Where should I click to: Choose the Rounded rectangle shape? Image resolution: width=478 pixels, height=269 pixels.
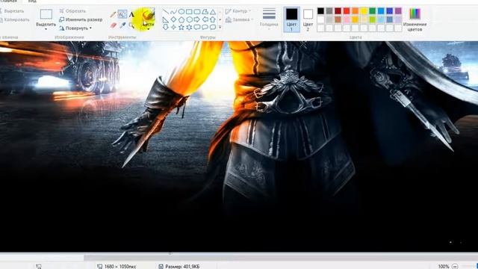[x=197, y=12]
